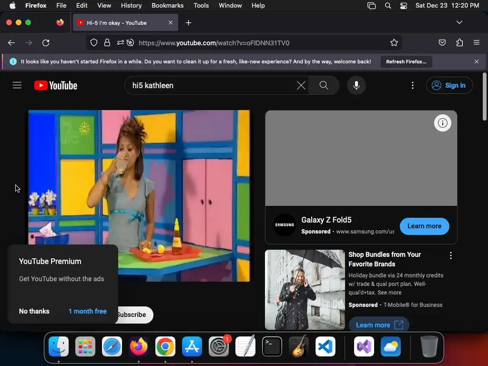Image resolution: width=488 pixels, height=366 pixels.
Task: Click Learn more on T-Mobile ad
Action: coord(379,325)
